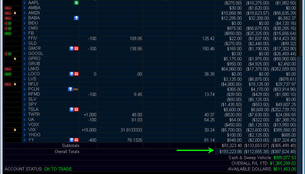Expand the GRUB position row

point(25,64)
